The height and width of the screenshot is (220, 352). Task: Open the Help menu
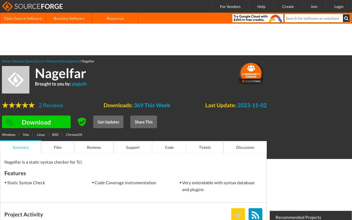point(261,6)
